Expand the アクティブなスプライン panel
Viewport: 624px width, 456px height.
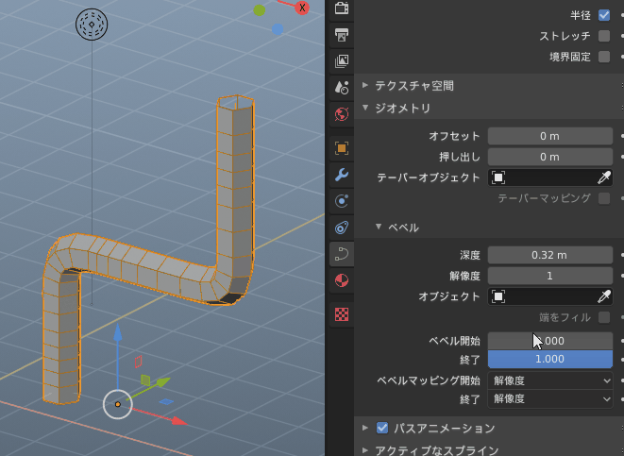coord(365,450)
